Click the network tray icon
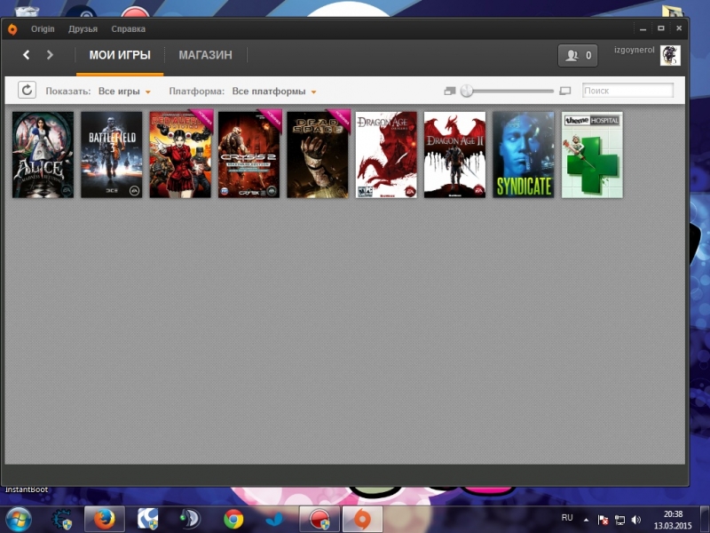Screen dimensions: 710x533 pos(619,520)
